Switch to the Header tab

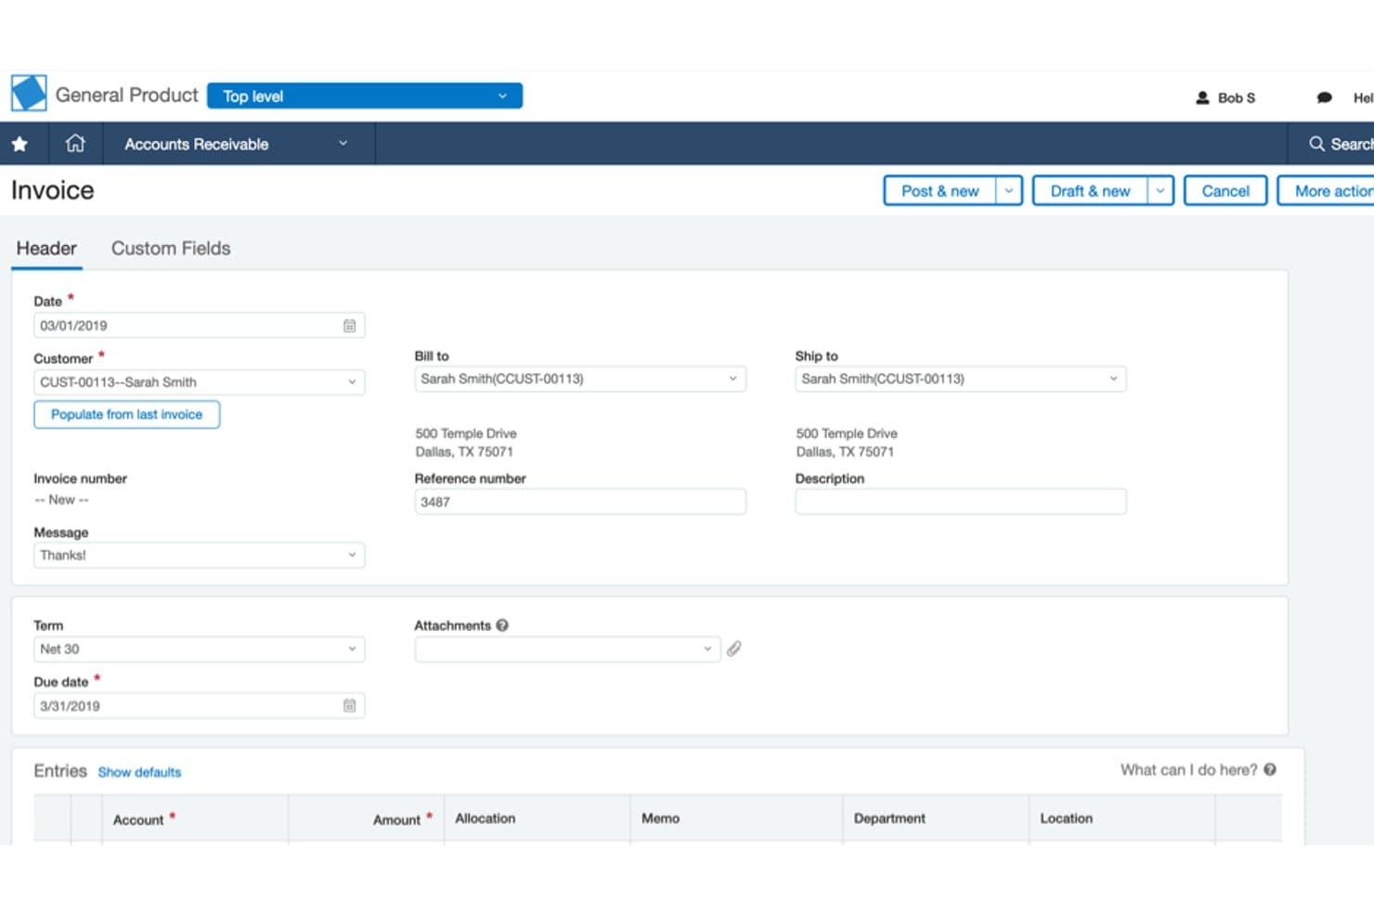[x=46, y=249]
